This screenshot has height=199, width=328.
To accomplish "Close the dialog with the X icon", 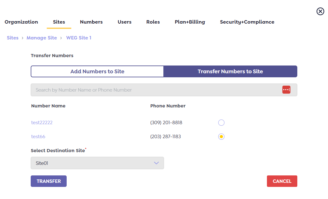I will [320, 11].
